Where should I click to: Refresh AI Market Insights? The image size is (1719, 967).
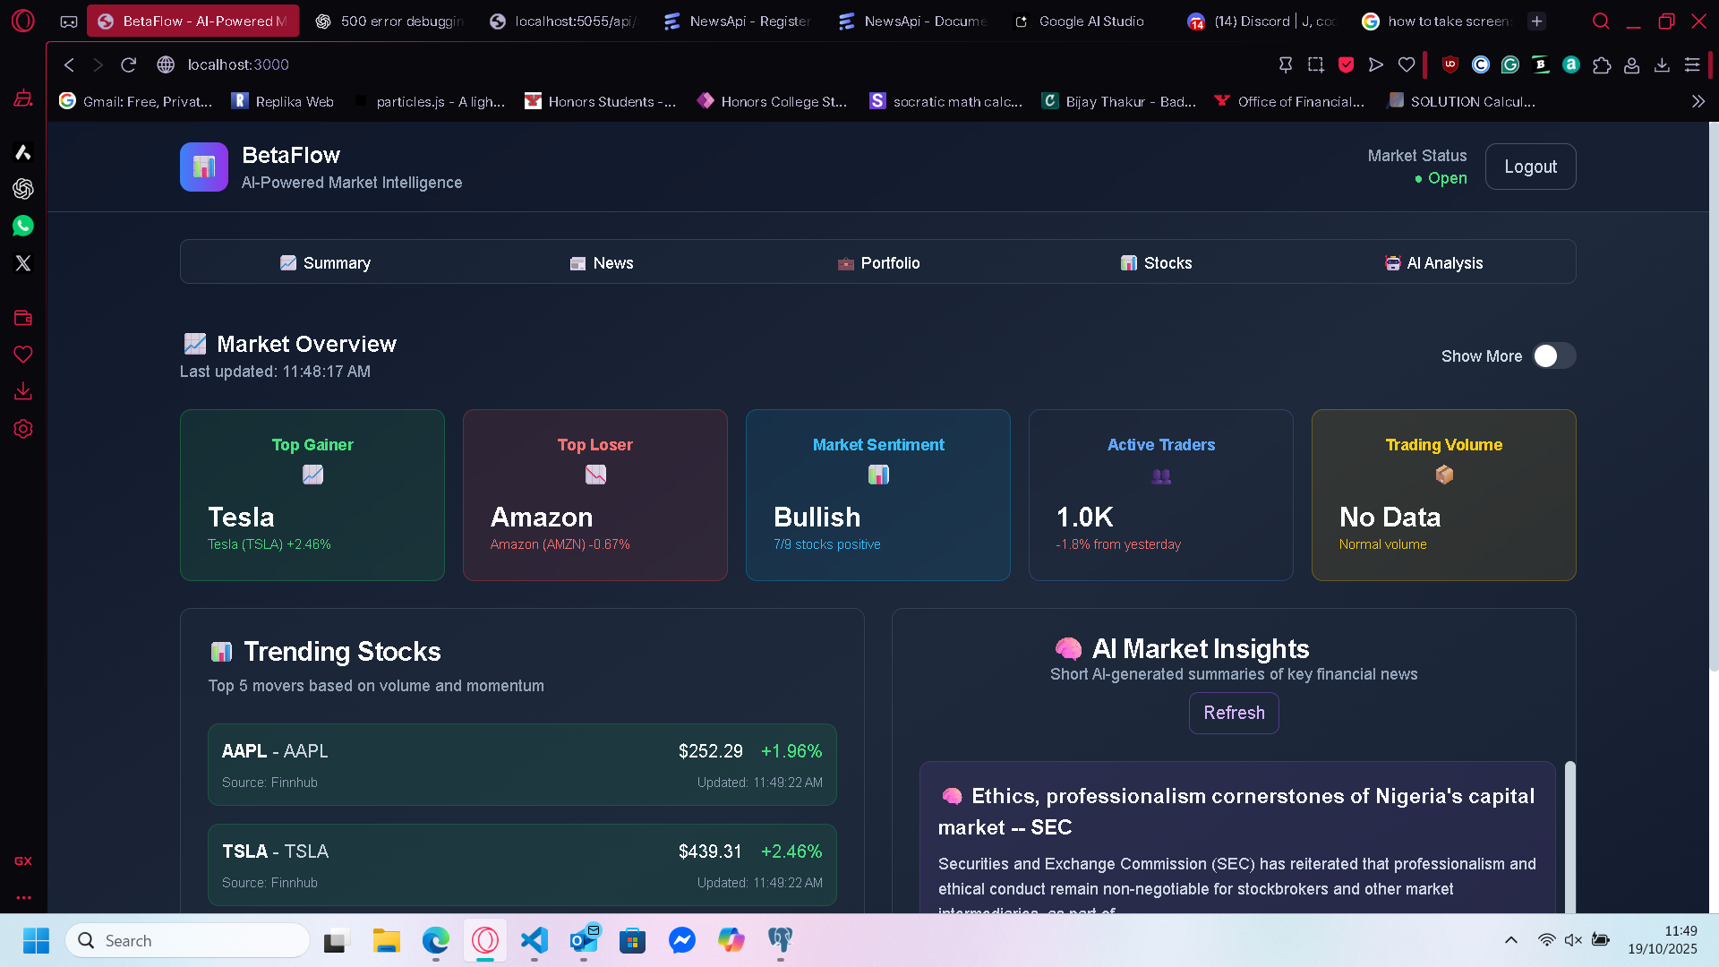(x=1234, y=713)
